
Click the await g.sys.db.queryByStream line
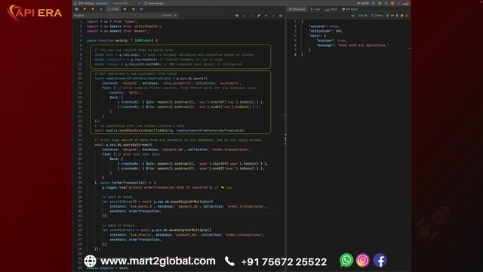123,144
